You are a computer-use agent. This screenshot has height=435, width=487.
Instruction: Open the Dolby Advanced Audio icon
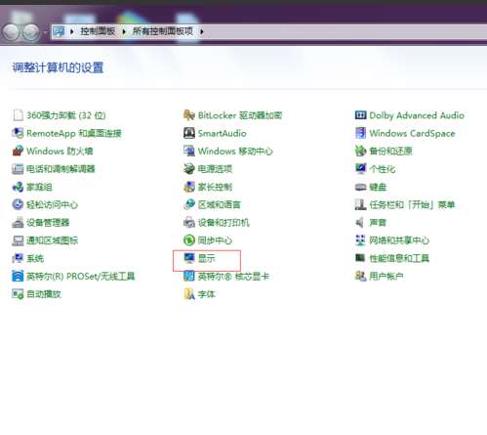click(360, 115)
